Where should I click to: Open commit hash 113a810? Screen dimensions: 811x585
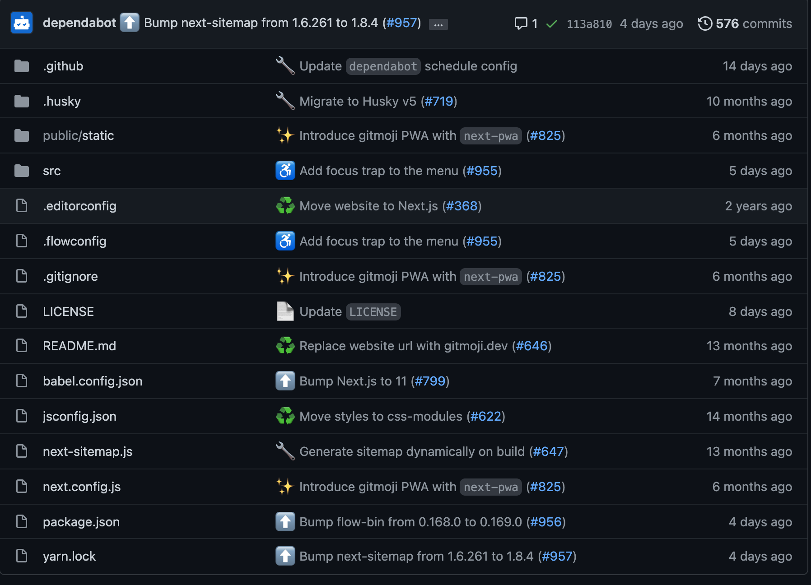(x=589, y=24)
